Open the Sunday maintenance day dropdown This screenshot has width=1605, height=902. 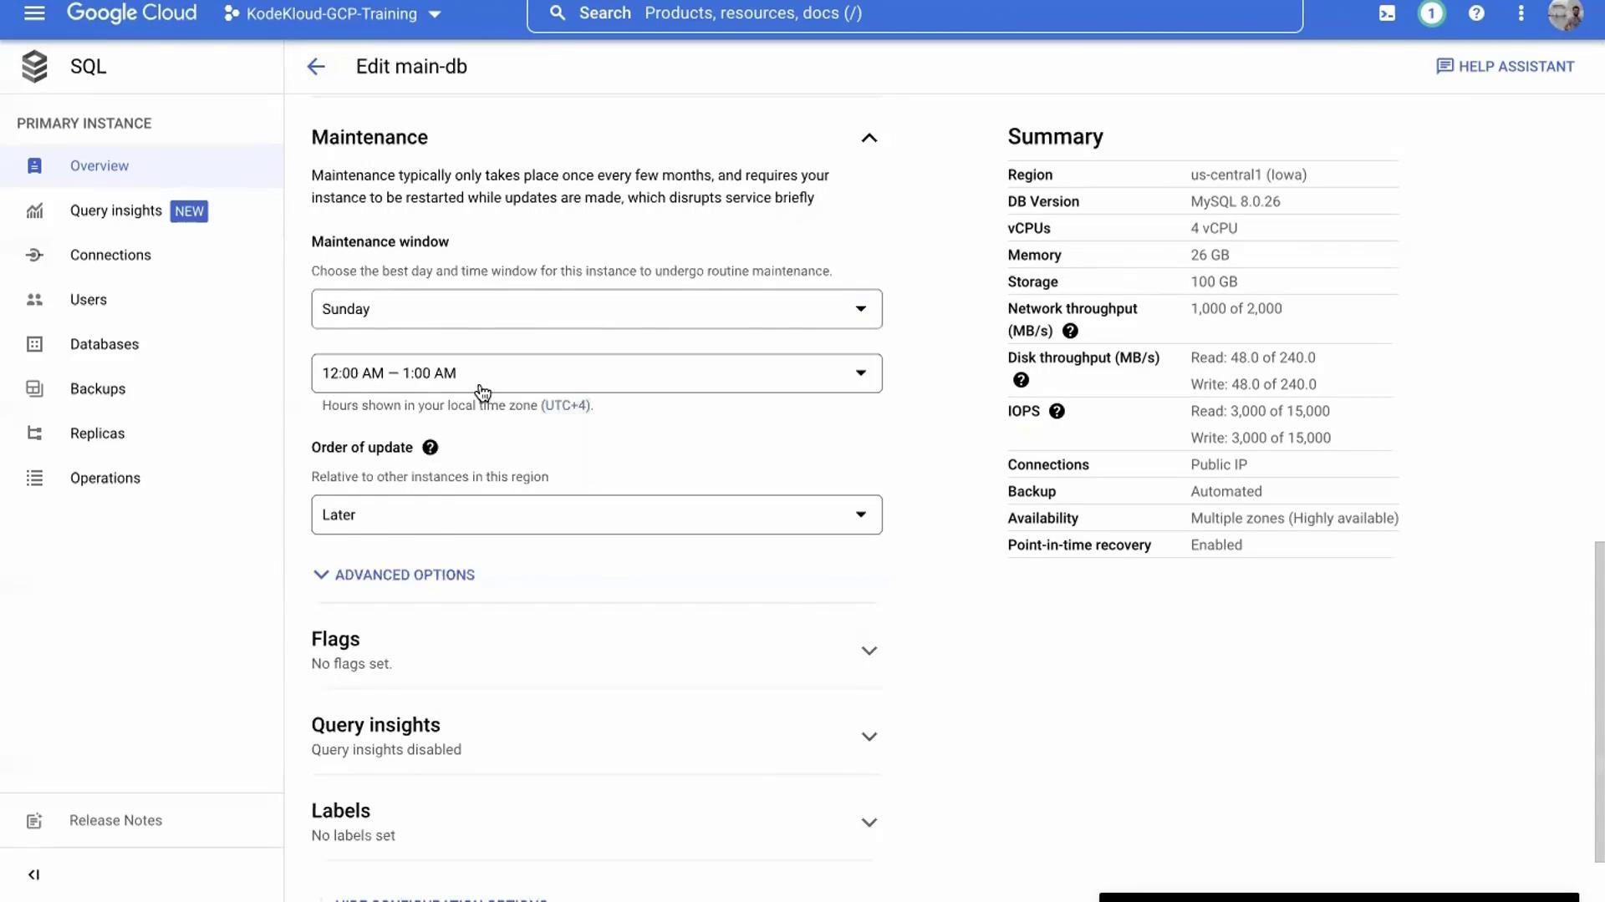[x=596, y=309]
